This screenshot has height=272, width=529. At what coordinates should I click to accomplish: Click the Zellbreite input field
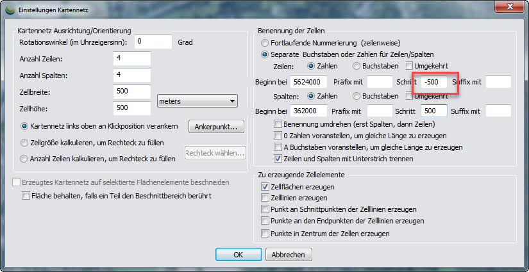[x=132, y=92]
